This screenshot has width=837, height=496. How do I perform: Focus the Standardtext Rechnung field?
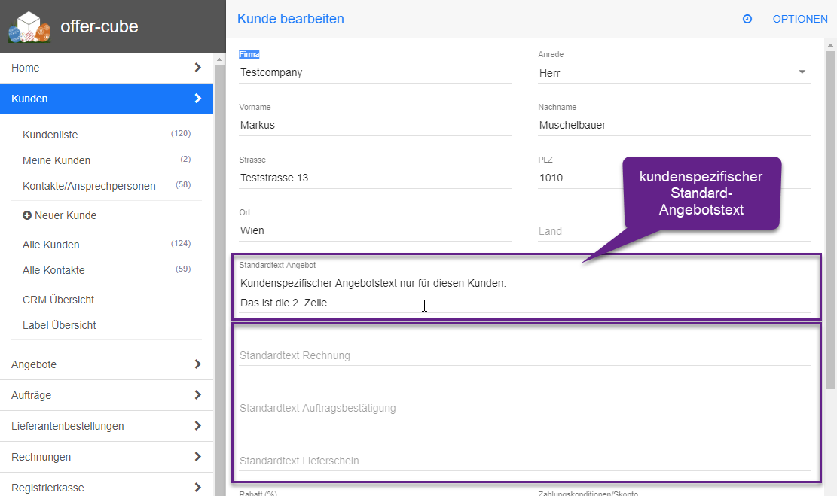click(525, 355)
